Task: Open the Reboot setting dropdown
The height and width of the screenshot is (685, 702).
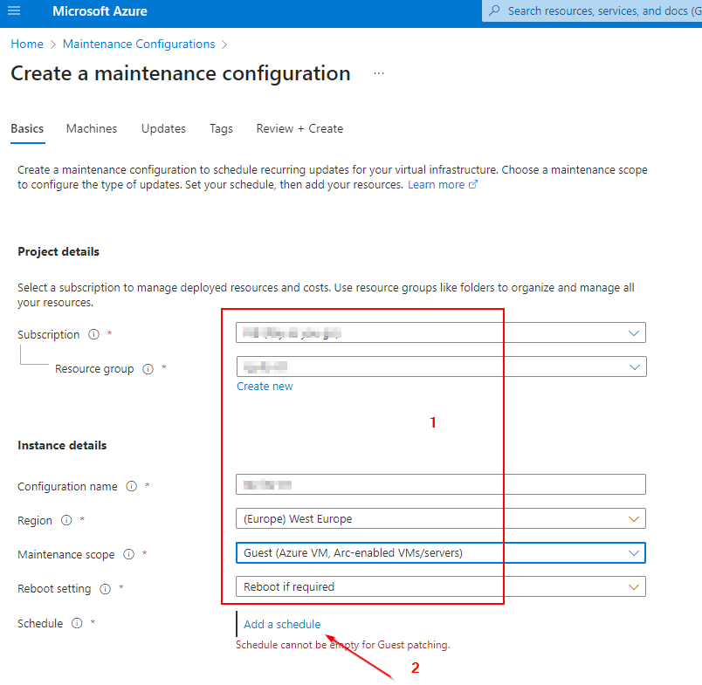Action: click(x=441, y=586)
